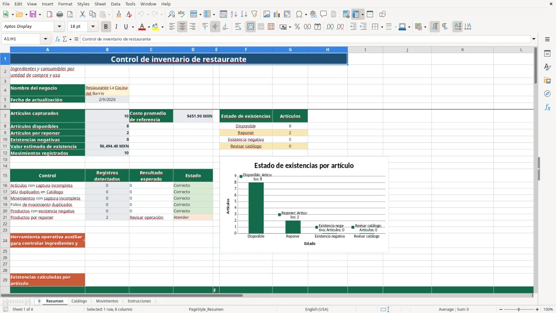Toggle Bold formatting
556x313 pixels.
point(106,27)
